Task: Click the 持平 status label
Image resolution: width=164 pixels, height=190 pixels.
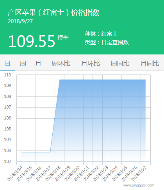Action: coord(63,37)
